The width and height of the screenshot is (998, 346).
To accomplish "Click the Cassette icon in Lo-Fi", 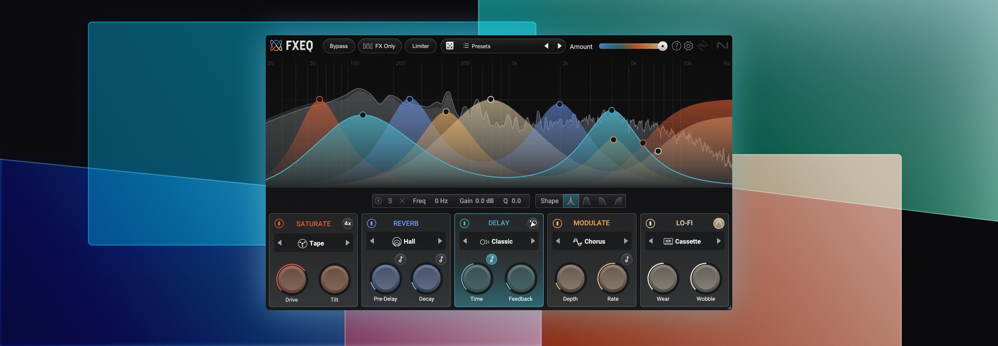I will tap(668, 242).
